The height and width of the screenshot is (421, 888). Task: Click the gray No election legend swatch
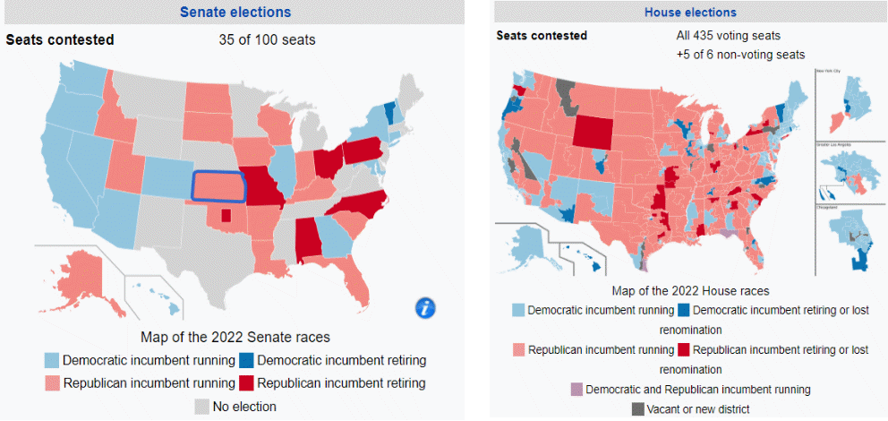pyautogui.click(x=202, y=407)
